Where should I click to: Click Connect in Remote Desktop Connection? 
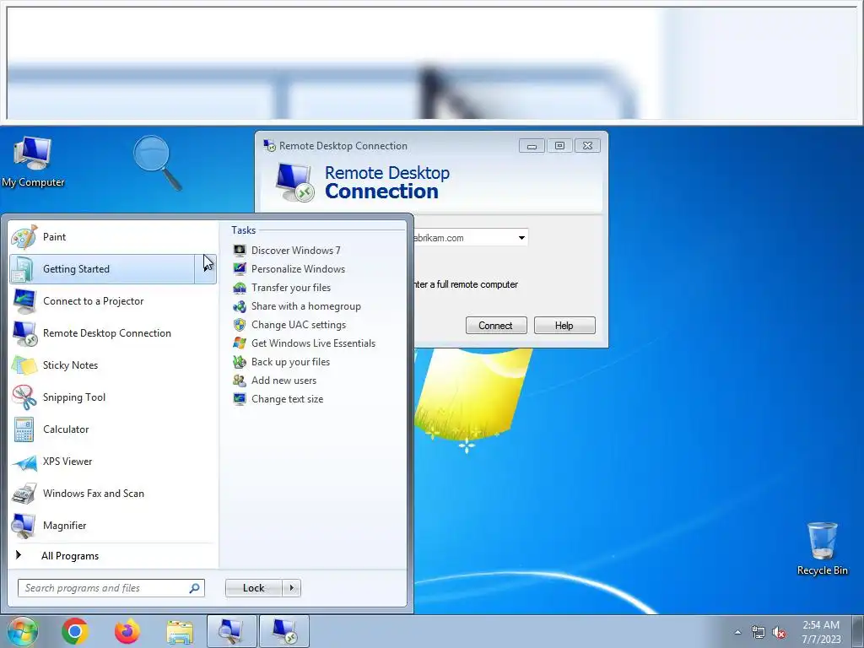pyautogui.click(x=496, y=325)
